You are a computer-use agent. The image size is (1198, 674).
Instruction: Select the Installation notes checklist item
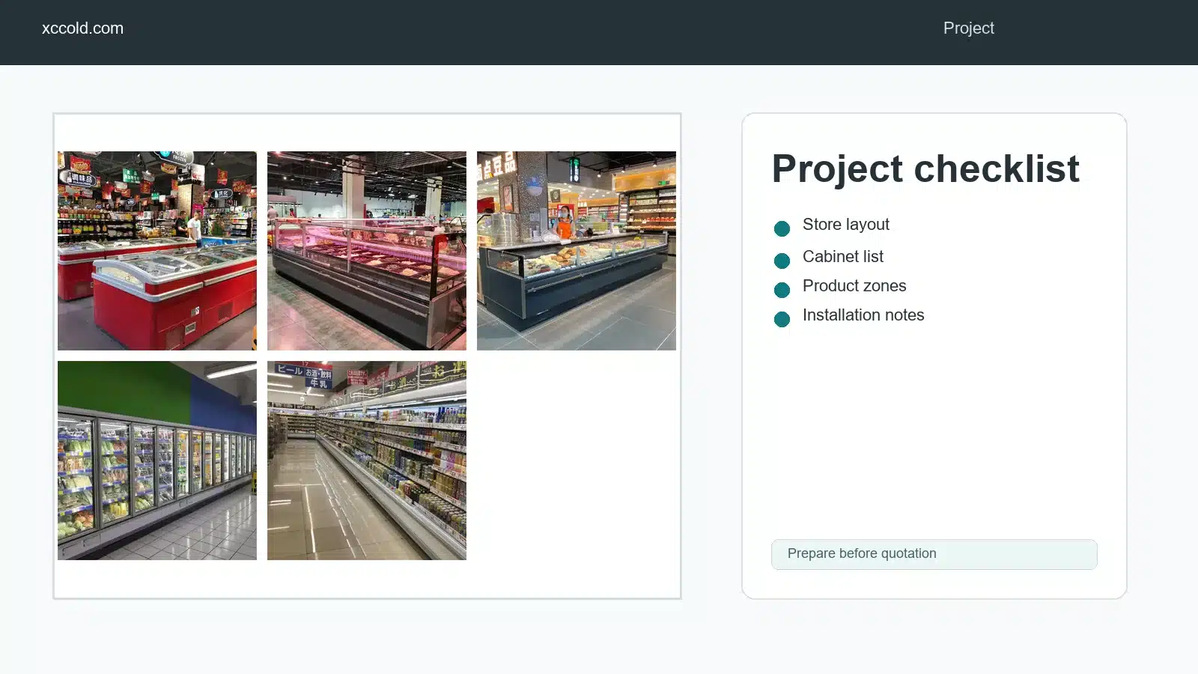click(x=863, y=315)
